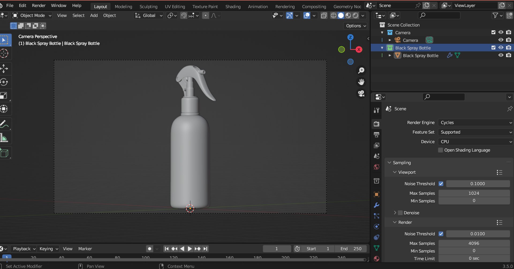
Task: Toggle Viewport Noise Threshold checkbox
Action: point(441,184)
